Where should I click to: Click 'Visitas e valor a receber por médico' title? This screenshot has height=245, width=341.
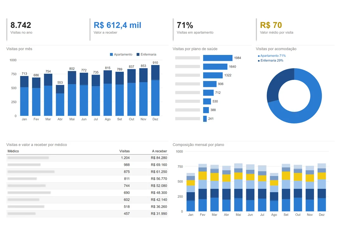pos(36,145)
